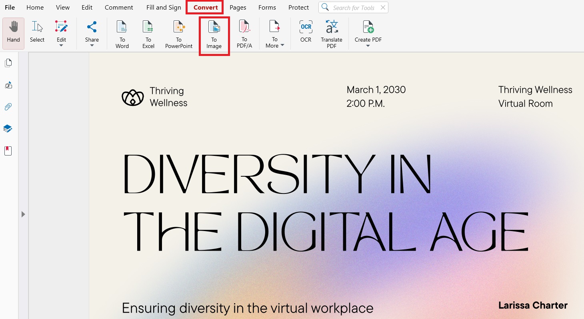Activate the Select tool
The width and height of the screenshot is (584, 319).
coord(37,33)
